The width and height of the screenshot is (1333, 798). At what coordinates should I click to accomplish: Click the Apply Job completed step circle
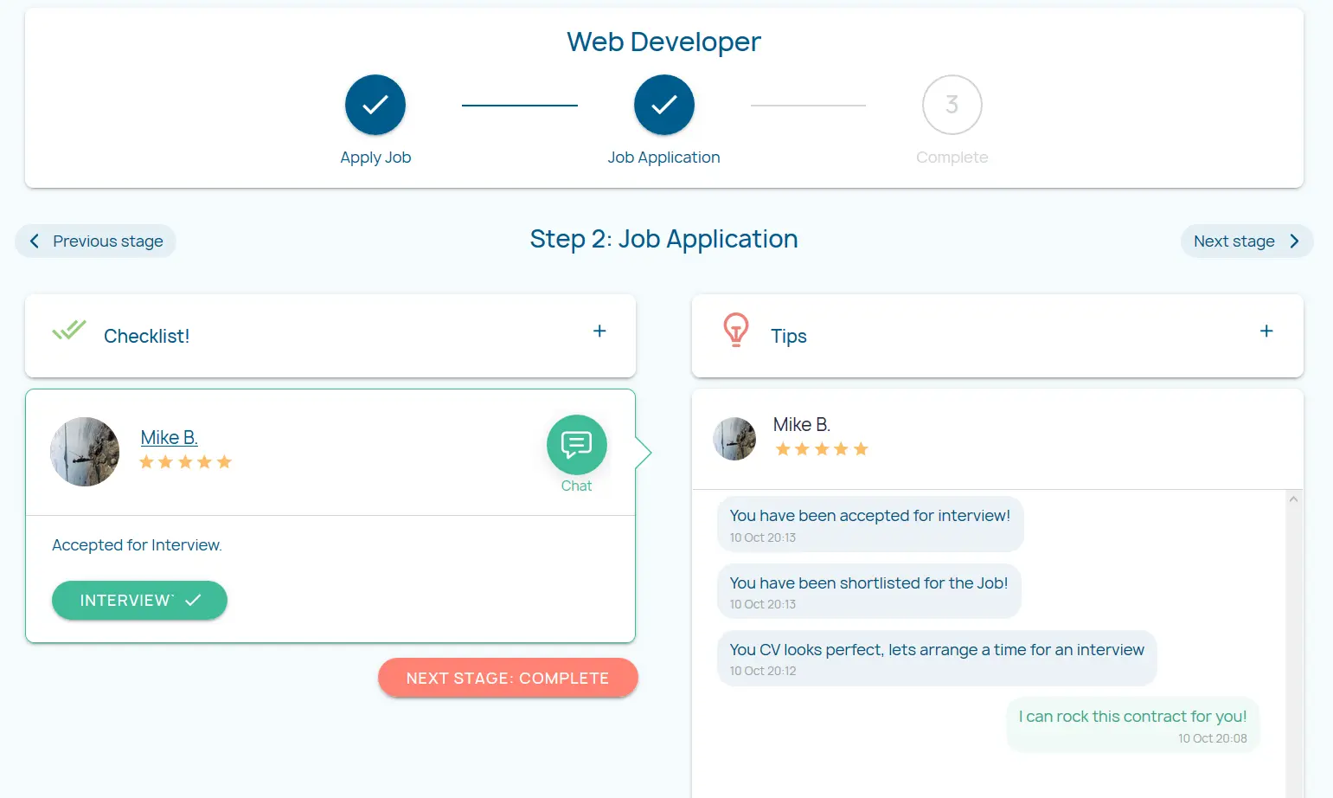coord(375,105)
